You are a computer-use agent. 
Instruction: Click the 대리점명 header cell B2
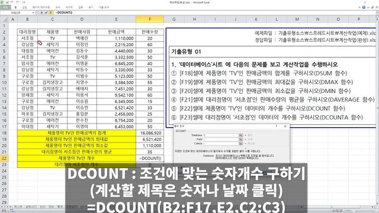coord(27,32)
